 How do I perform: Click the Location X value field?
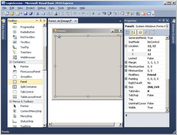click(x=156, y=50)
